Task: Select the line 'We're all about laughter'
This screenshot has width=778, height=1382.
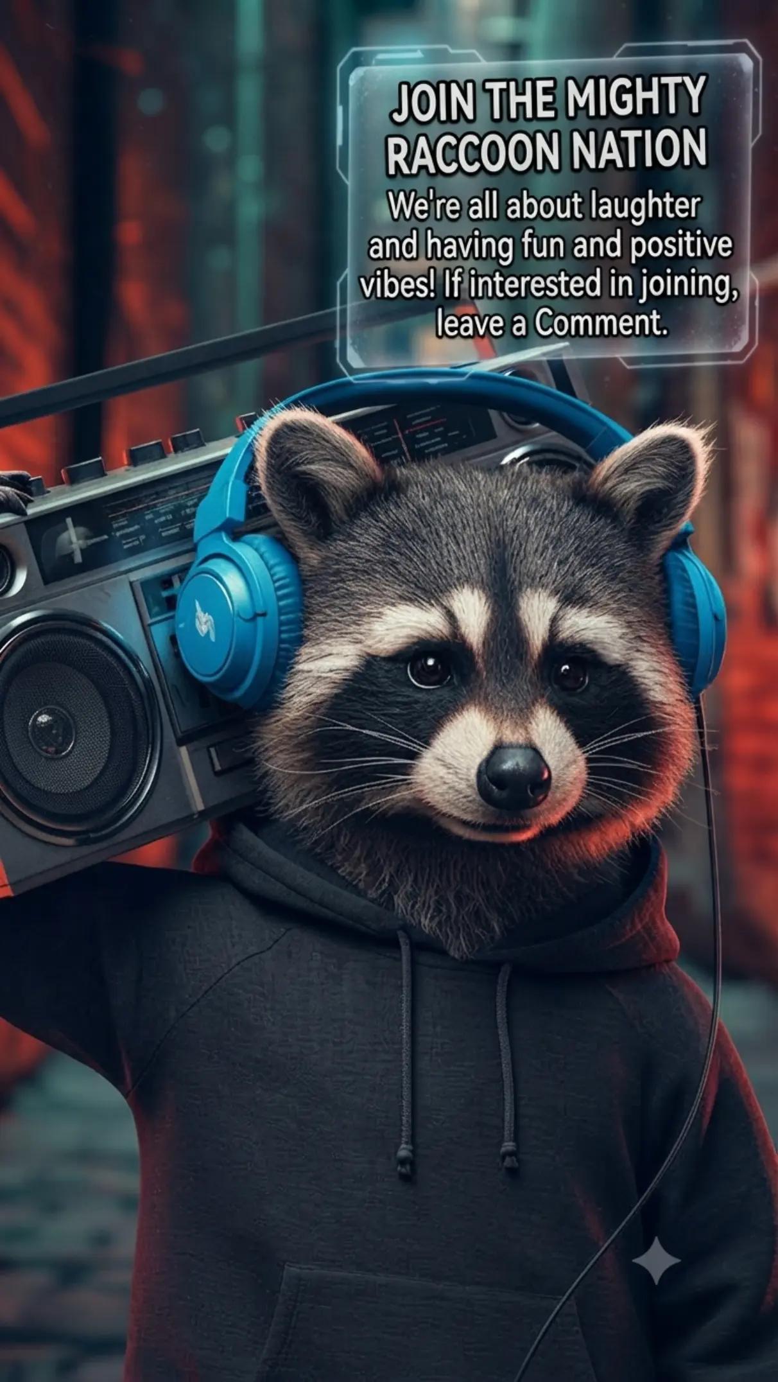Action: point(544,206)
